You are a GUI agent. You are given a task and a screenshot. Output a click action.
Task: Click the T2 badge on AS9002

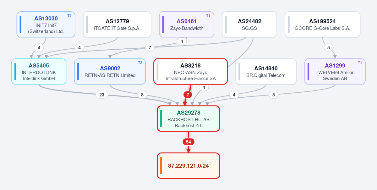pyautogui.click(x=140, y=63)
